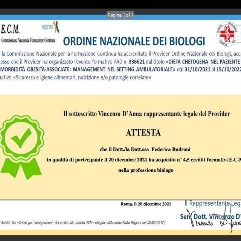This screenshot has height=241, width=241.
Task: Click the 'Il sottoscritto Vincenzo D'Anna' line
Action: pos(146,114)
